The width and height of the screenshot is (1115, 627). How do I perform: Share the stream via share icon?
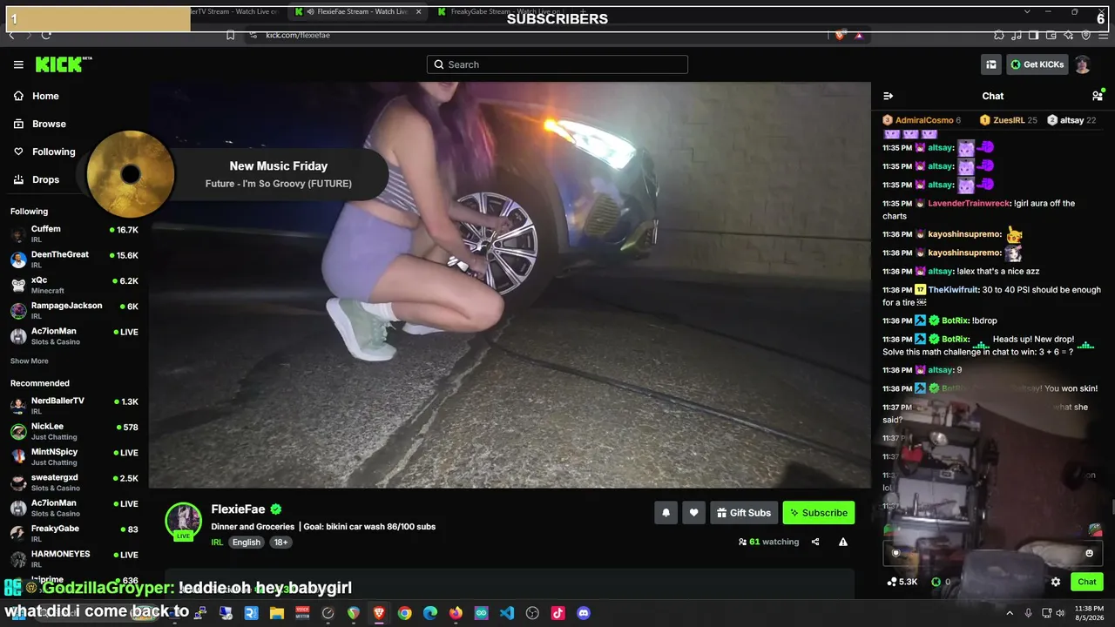815,542
